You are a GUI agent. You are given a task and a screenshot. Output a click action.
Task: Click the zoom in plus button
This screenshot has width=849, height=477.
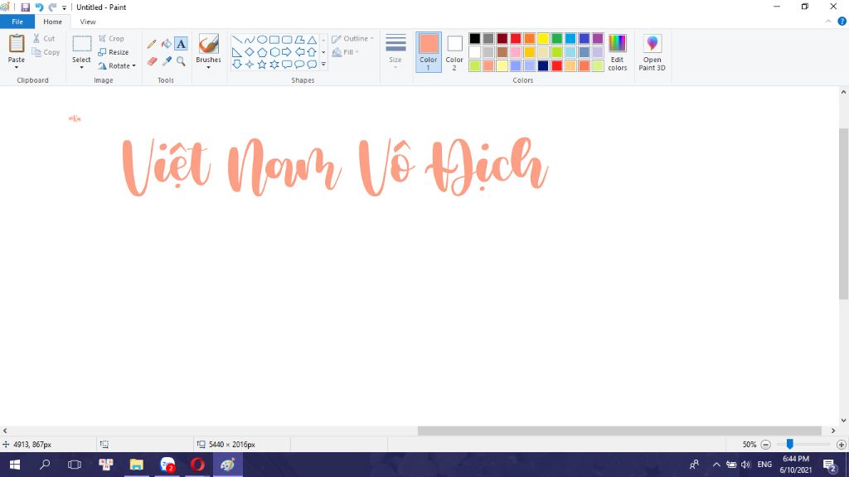click(x=841, y=445)
